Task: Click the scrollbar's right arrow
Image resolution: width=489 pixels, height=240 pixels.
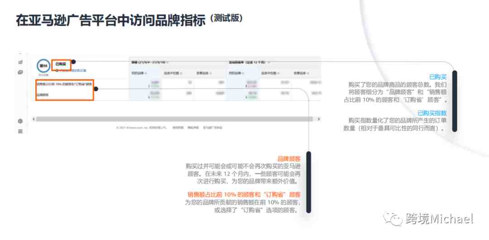Action: coord(318,119)
